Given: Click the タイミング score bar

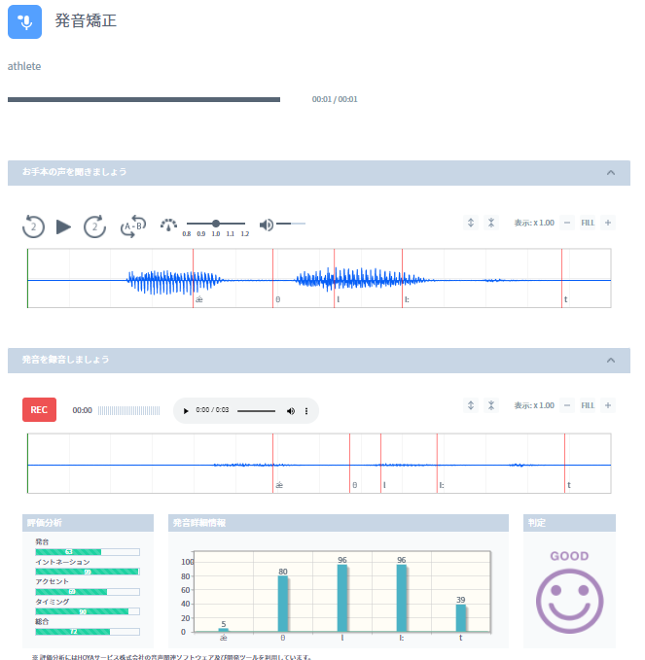Looking at the screenshot, I should click(x=88, y=611).
